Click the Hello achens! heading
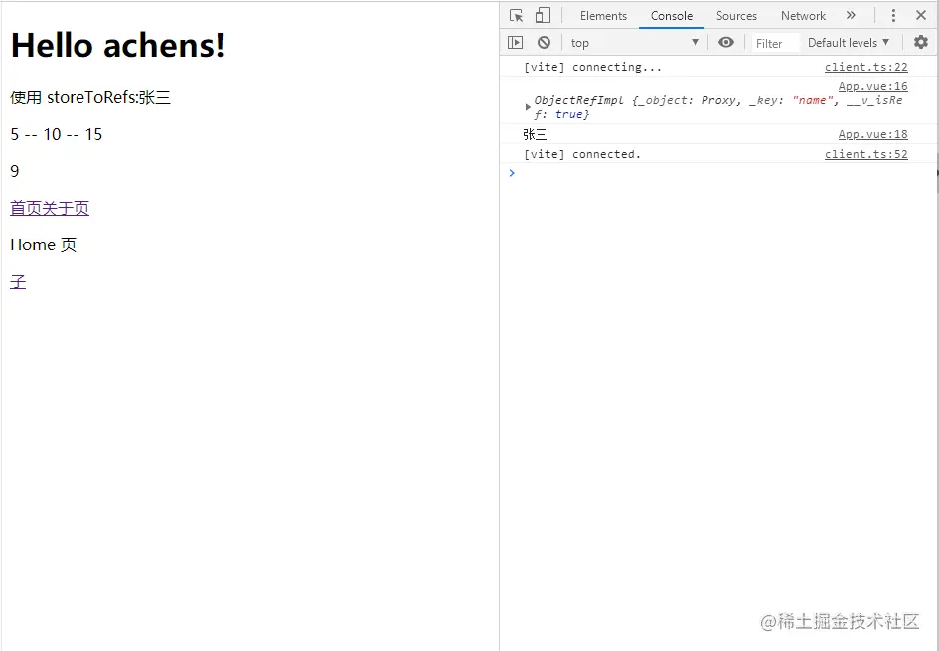 (118, 45)
